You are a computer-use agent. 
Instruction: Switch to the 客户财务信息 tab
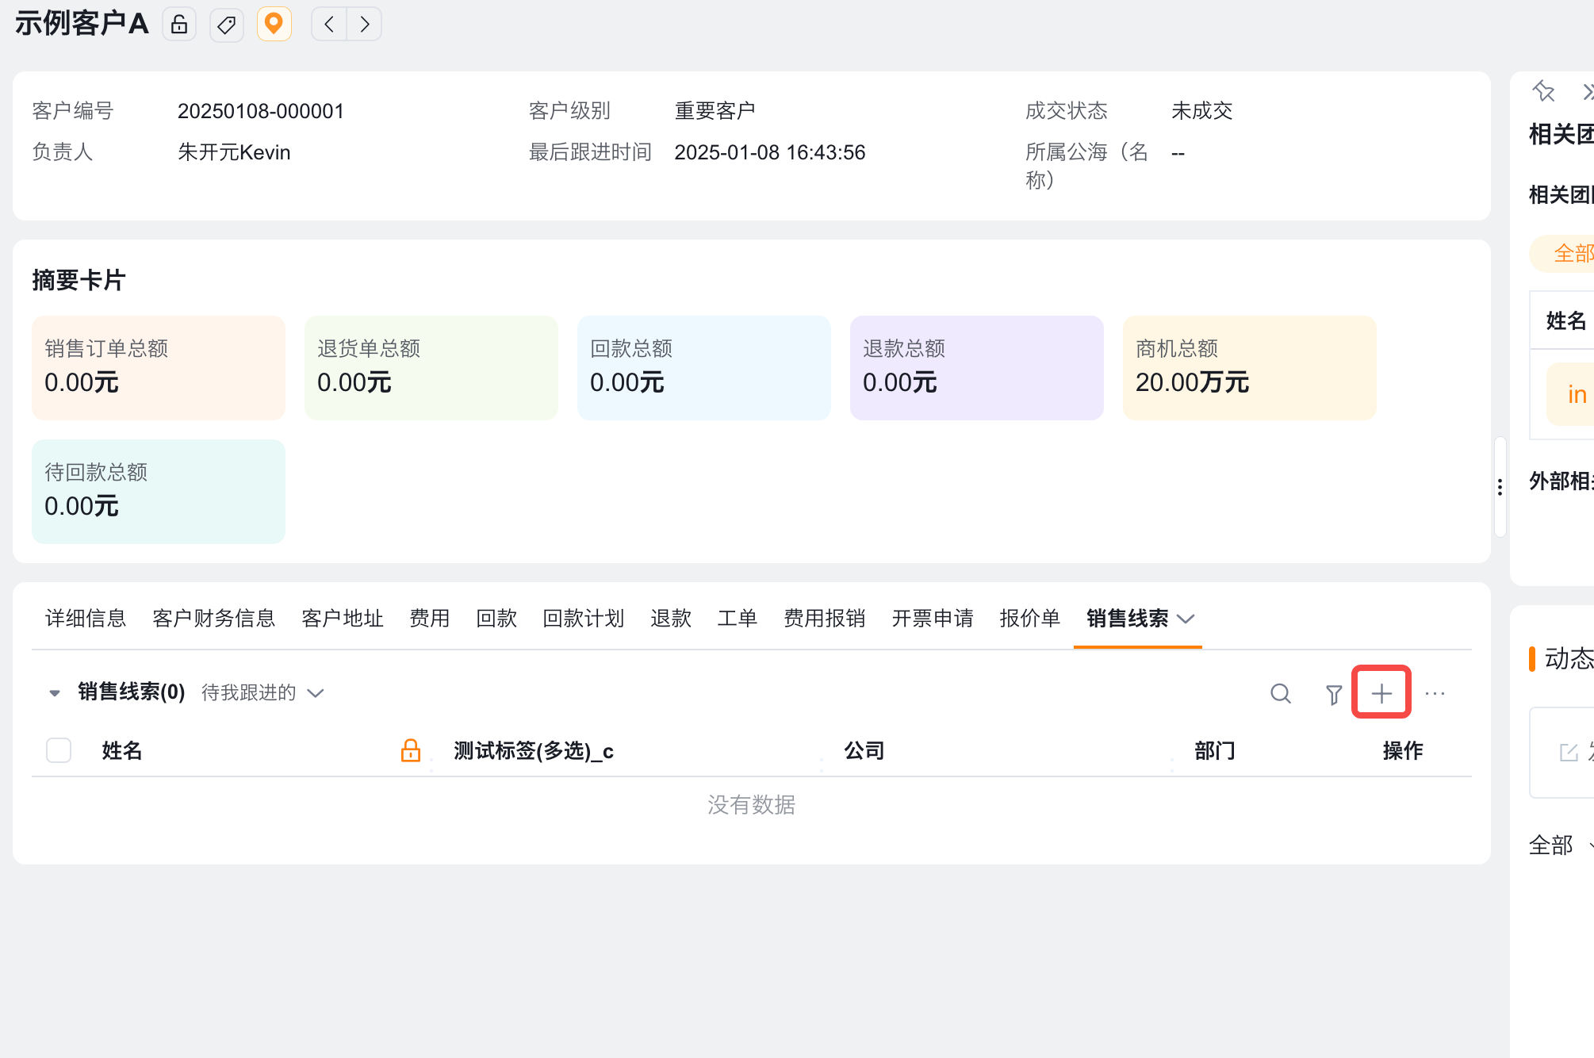pos(213,619)
